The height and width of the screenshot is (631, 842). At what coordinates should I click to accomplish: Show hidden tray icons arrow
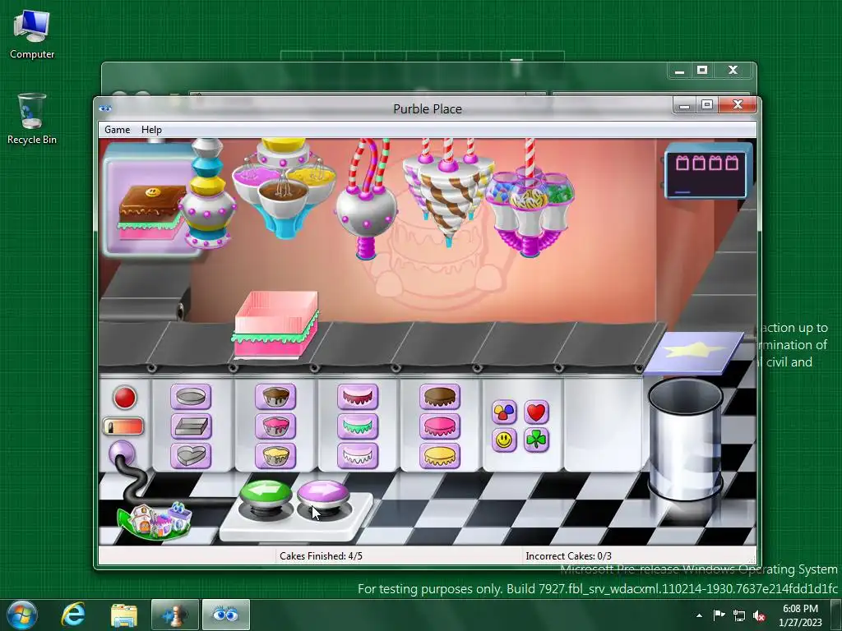699,615
